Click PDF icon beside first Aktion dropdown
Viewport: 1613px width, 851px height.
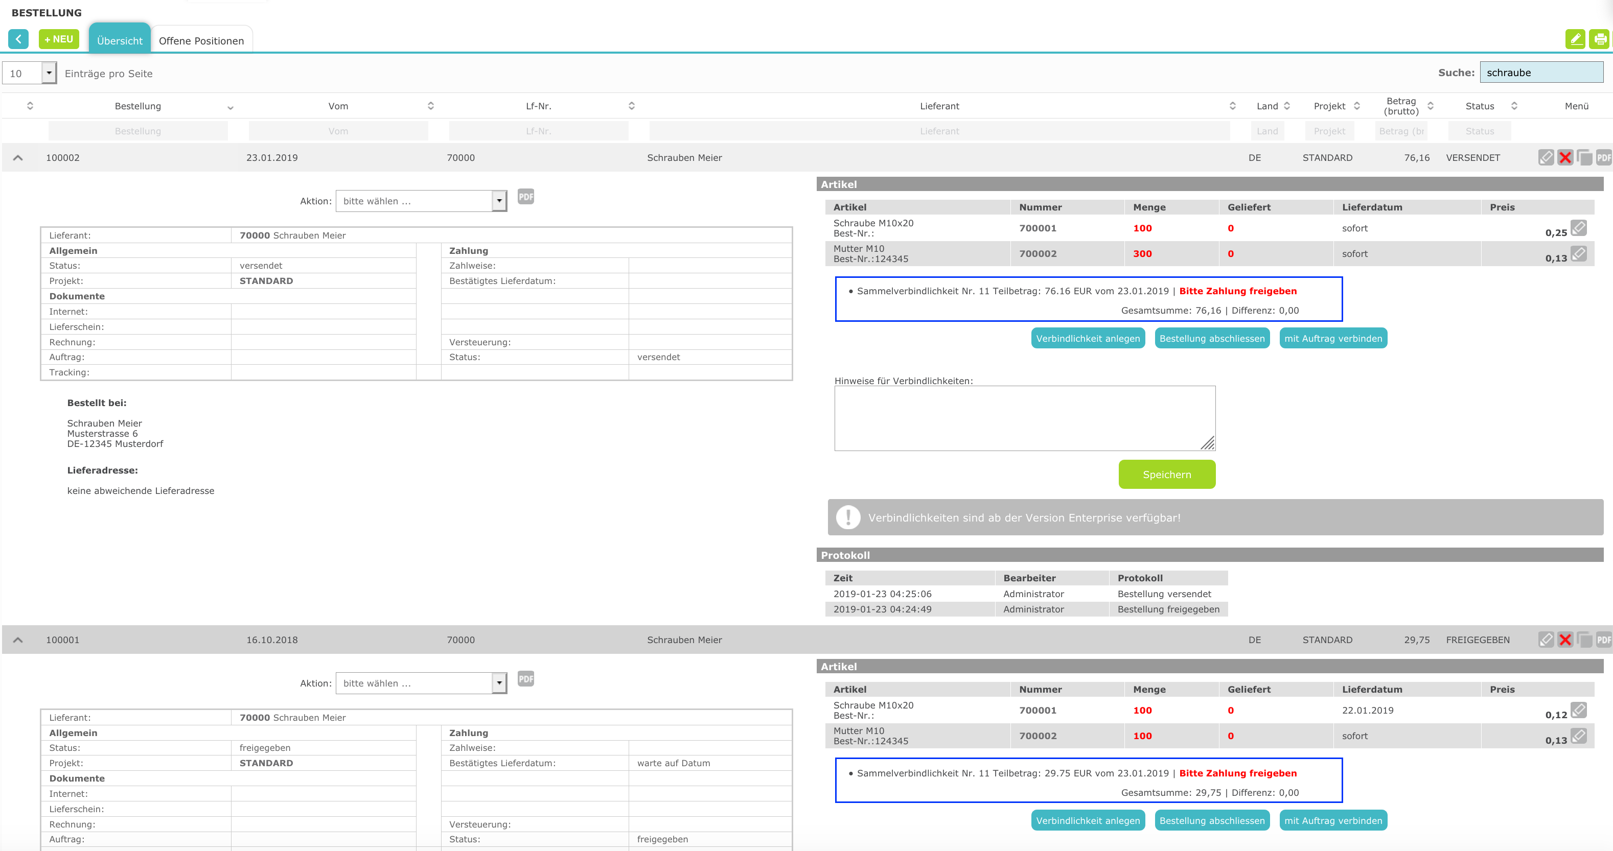525,197
